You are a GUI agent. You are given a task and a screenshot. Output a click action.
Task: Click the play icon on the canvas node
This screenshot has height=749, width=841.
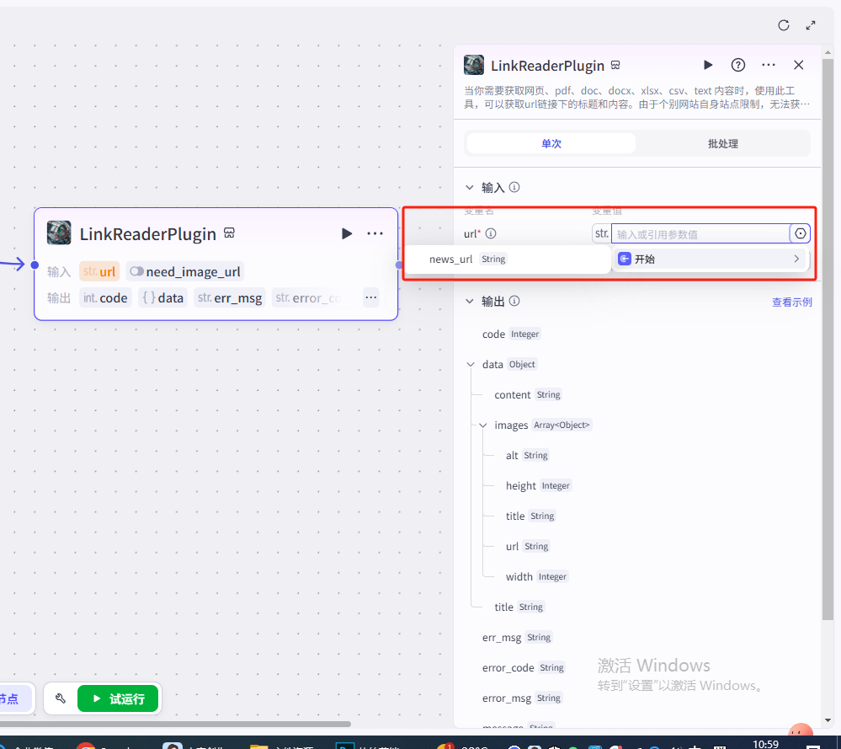[347, 233]
